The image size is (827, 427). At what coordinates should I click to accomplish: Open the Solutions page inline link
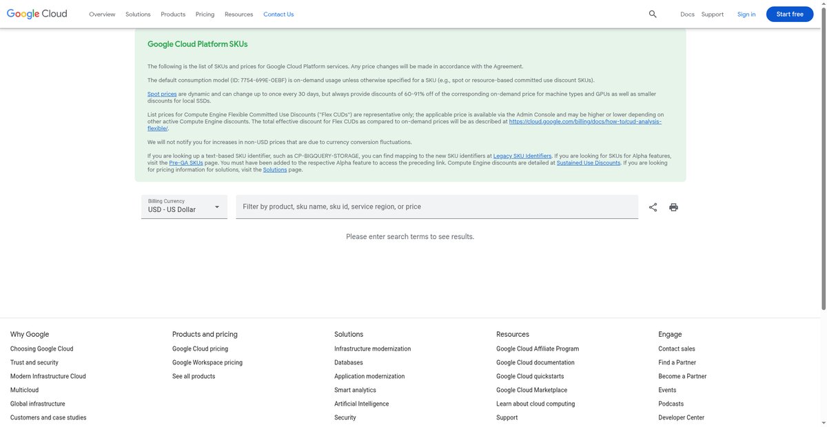(x=275, y=169)
